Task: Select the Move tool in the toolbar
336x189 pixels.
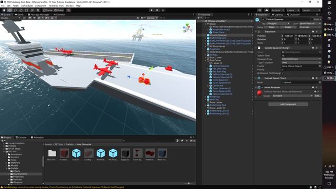Action: click(x=9, y=10)
